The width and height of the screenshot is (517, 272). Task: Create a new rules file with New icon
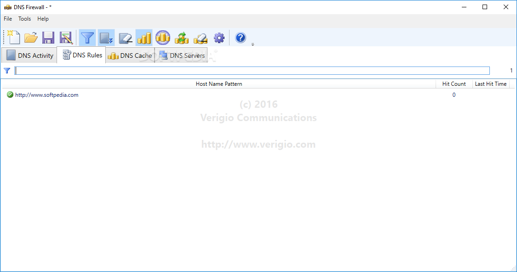[x=14, y=38]
